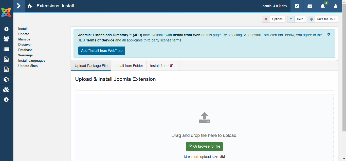Open site preview external link icon

(297, 6)
